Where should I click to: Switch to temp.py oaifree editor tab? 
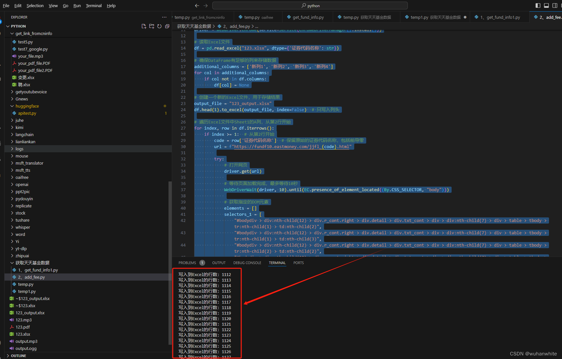tap(258, 17)
